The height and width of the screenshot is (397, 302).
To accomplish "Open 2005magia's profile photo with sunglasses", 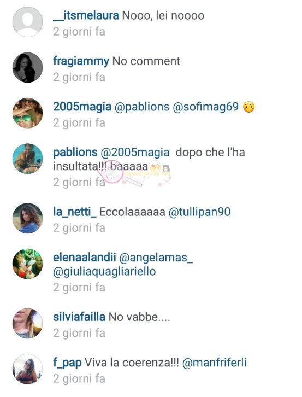I will click(x=27, y=113).
